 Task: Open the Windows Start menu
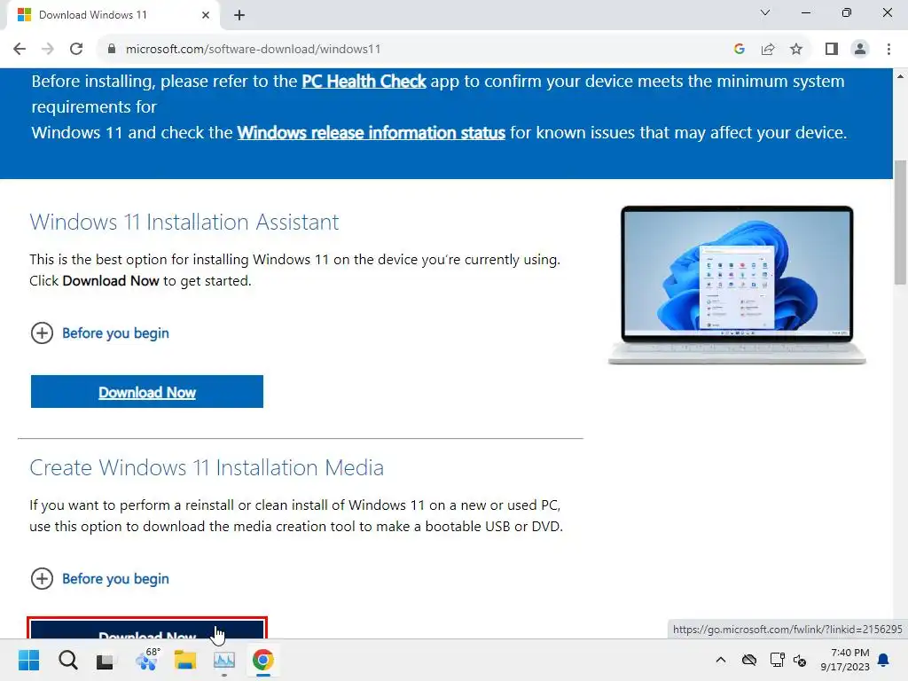(28, 660)
